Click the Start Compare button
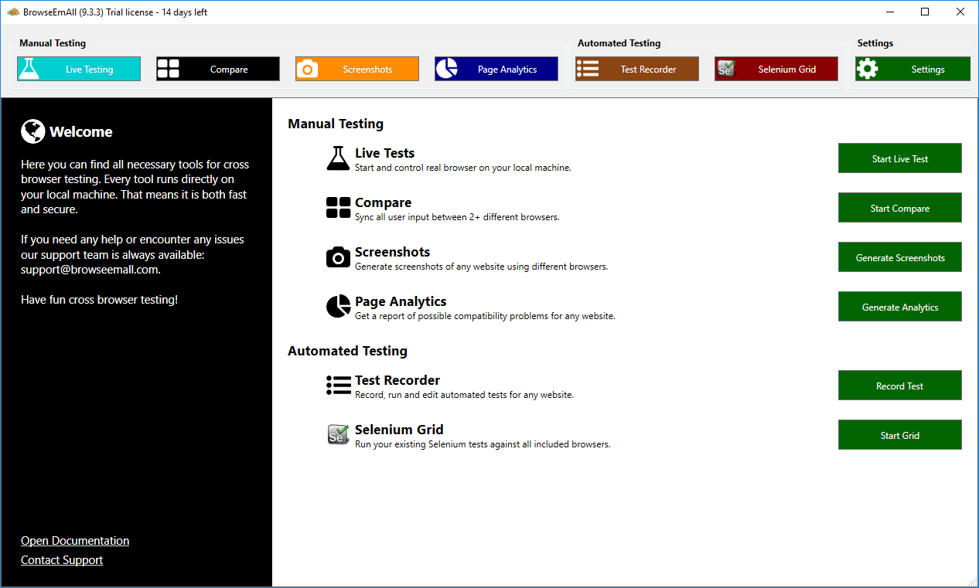This screenshot has width=979, height=588. (x=900, y=208)
